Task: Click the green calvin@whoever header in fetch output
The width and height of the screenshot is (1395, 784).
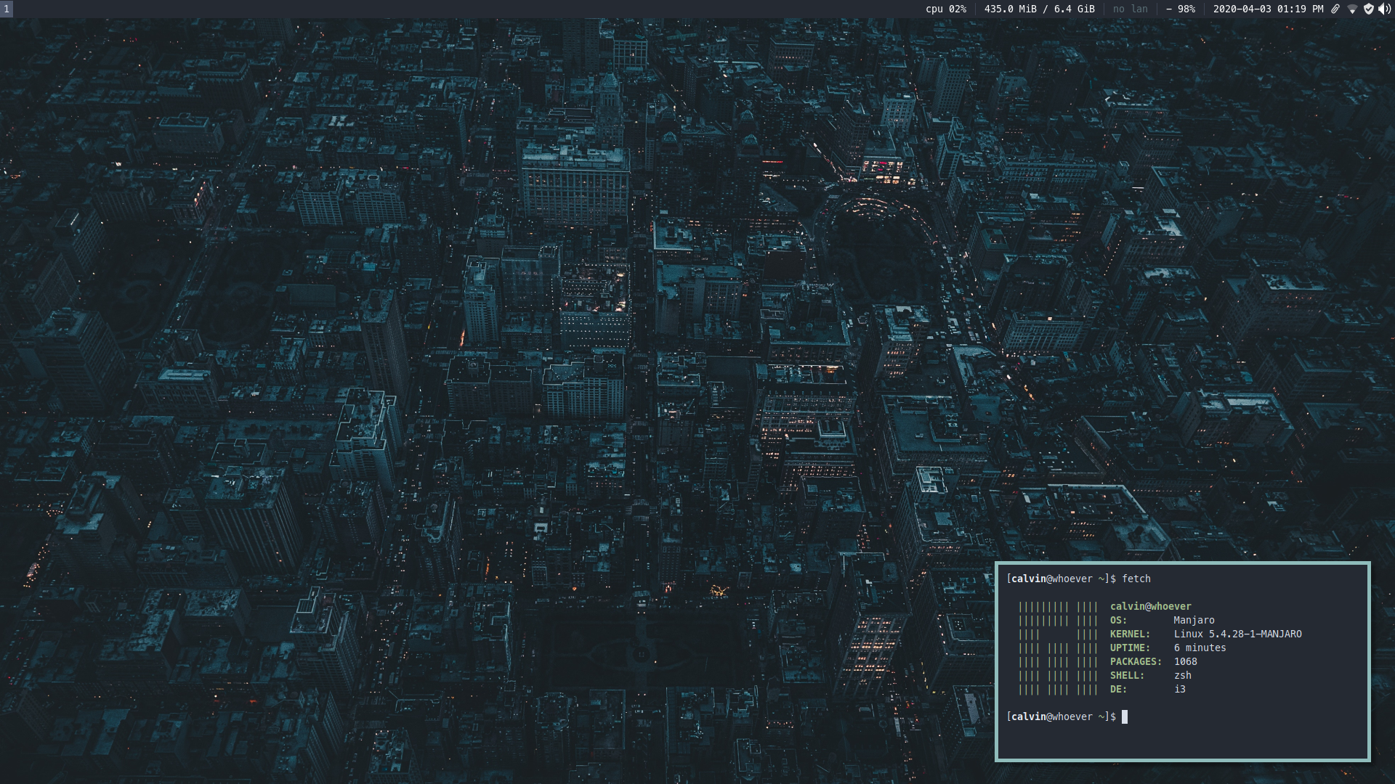Action: (x=1151, y=606)
